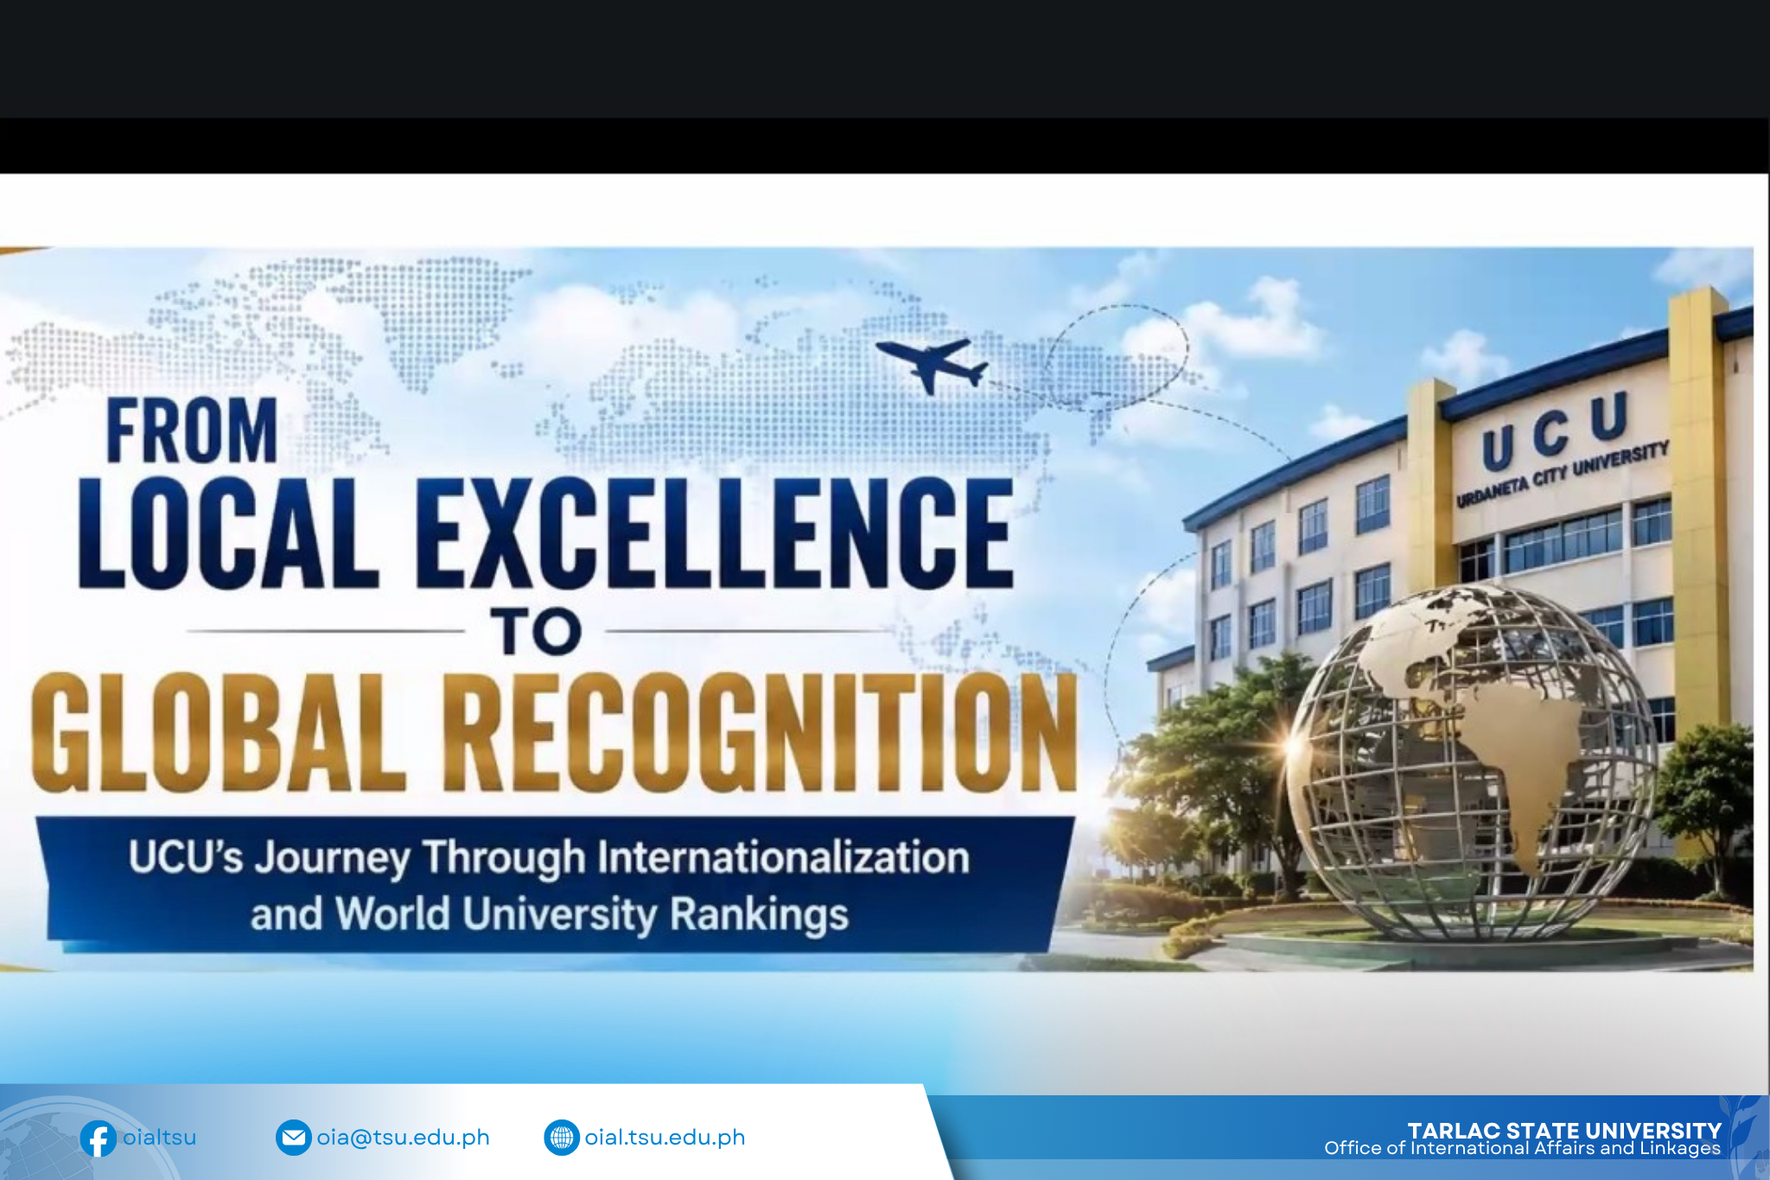This screenshot has width=1770, height=1180.
Task: Open the oial.tsu.edu.ph website link
Action: pos(665,1138)
